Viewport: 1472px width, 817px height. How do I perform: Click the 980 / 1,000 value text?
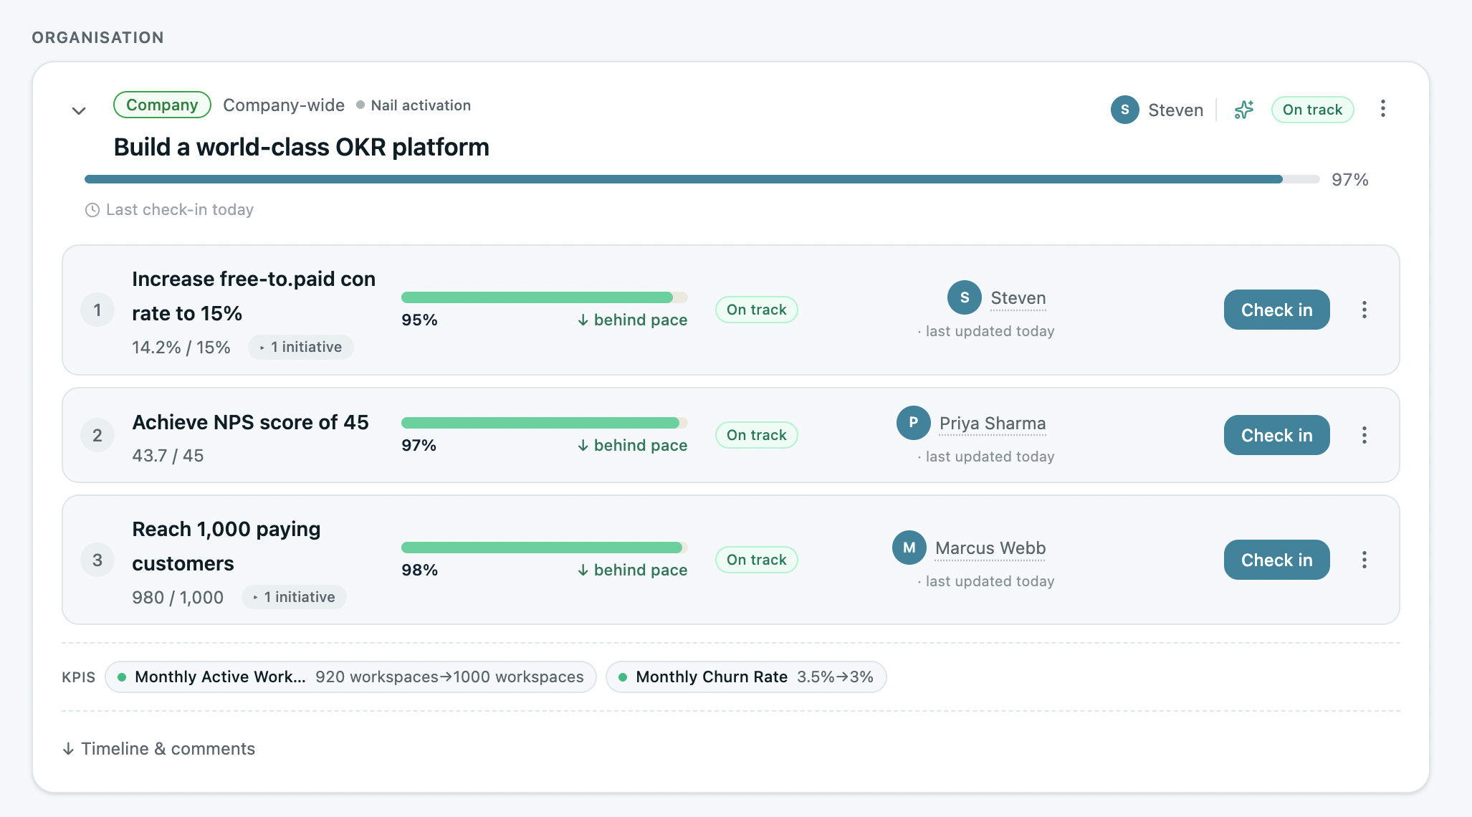(178, 598)
